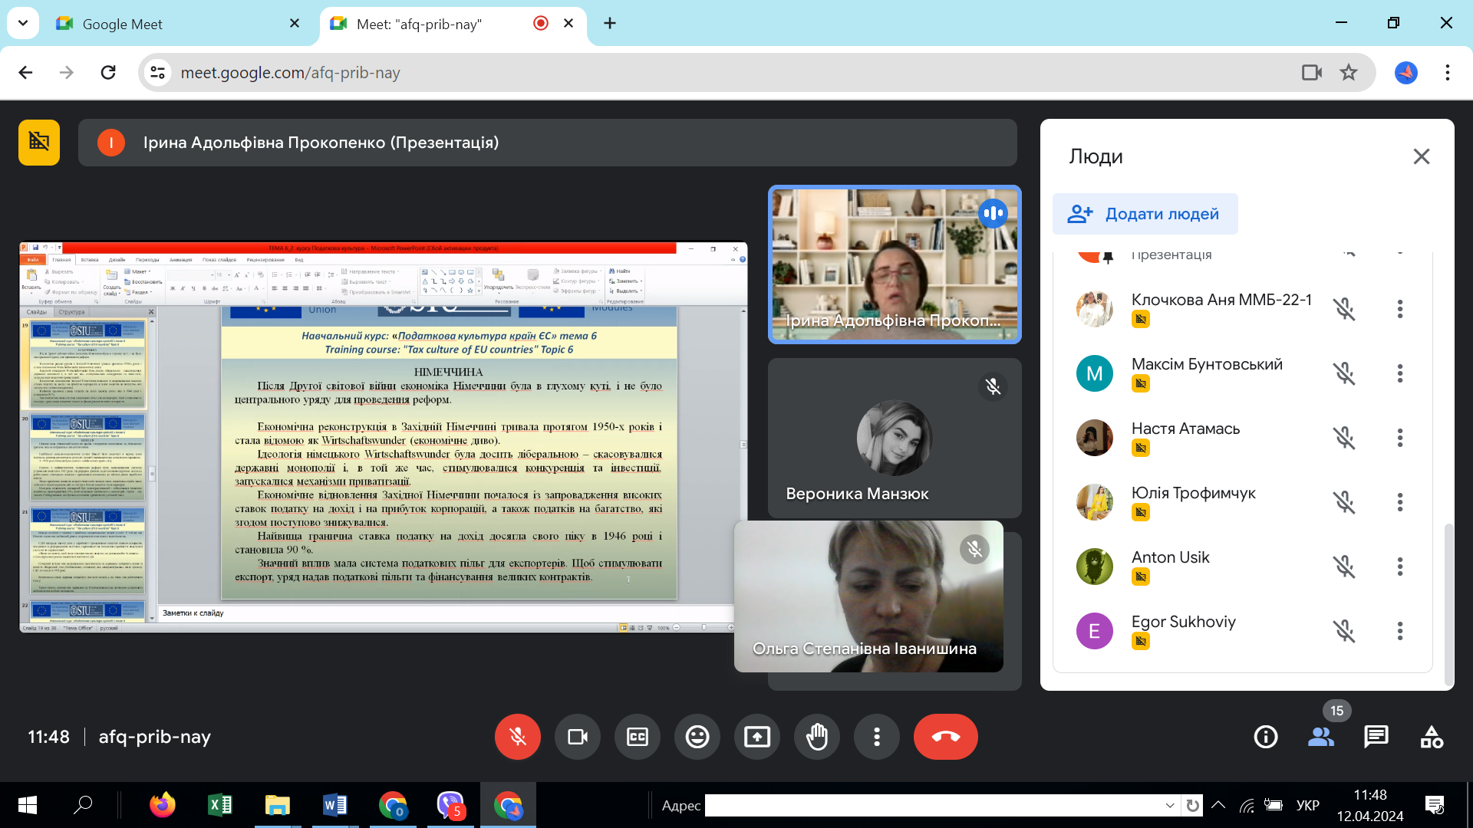Click the presentation banner of Ірина Прокопенко
Screen dimensions: 1473x828
(548, 143)
